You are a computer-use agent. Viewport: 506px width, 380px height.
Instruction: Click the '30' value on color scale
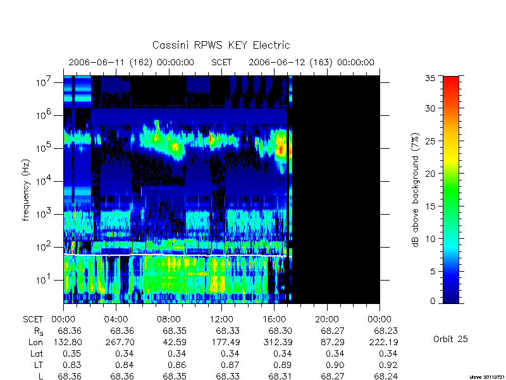[x=430, y=108]
